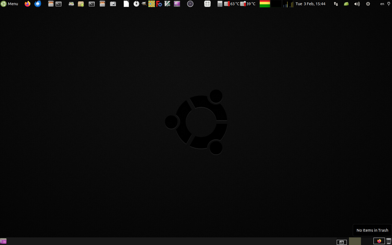Viewport: 392px width, 245px height.
Task: Launch the Thunderbird mail client
Action: [x=38, y=4]
